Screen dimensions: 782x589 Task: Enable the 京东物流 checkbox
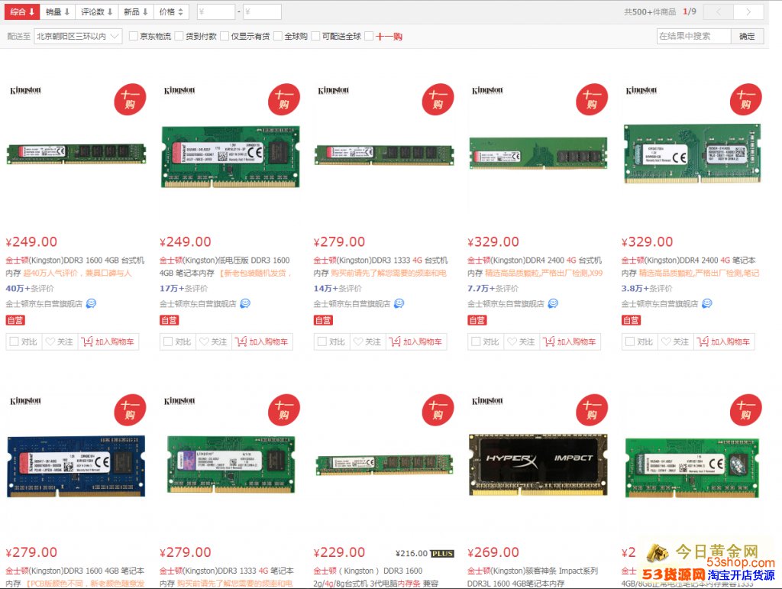click(133, 36)
